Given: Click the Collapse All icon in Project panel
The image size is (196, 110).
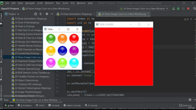Looking at the screenshot, I should (40, 14).
